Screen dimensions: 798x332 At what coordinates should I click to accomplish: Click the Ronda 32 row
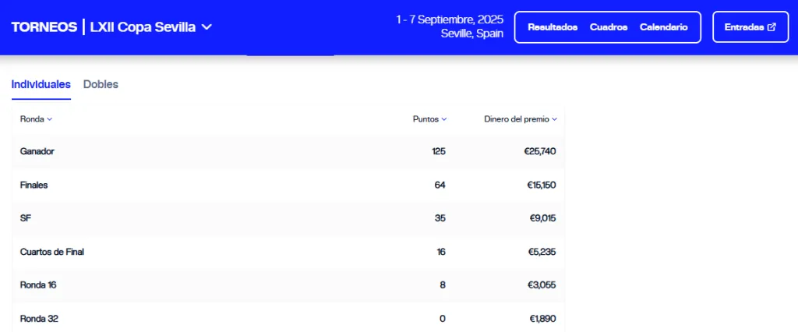click(39, 319)
